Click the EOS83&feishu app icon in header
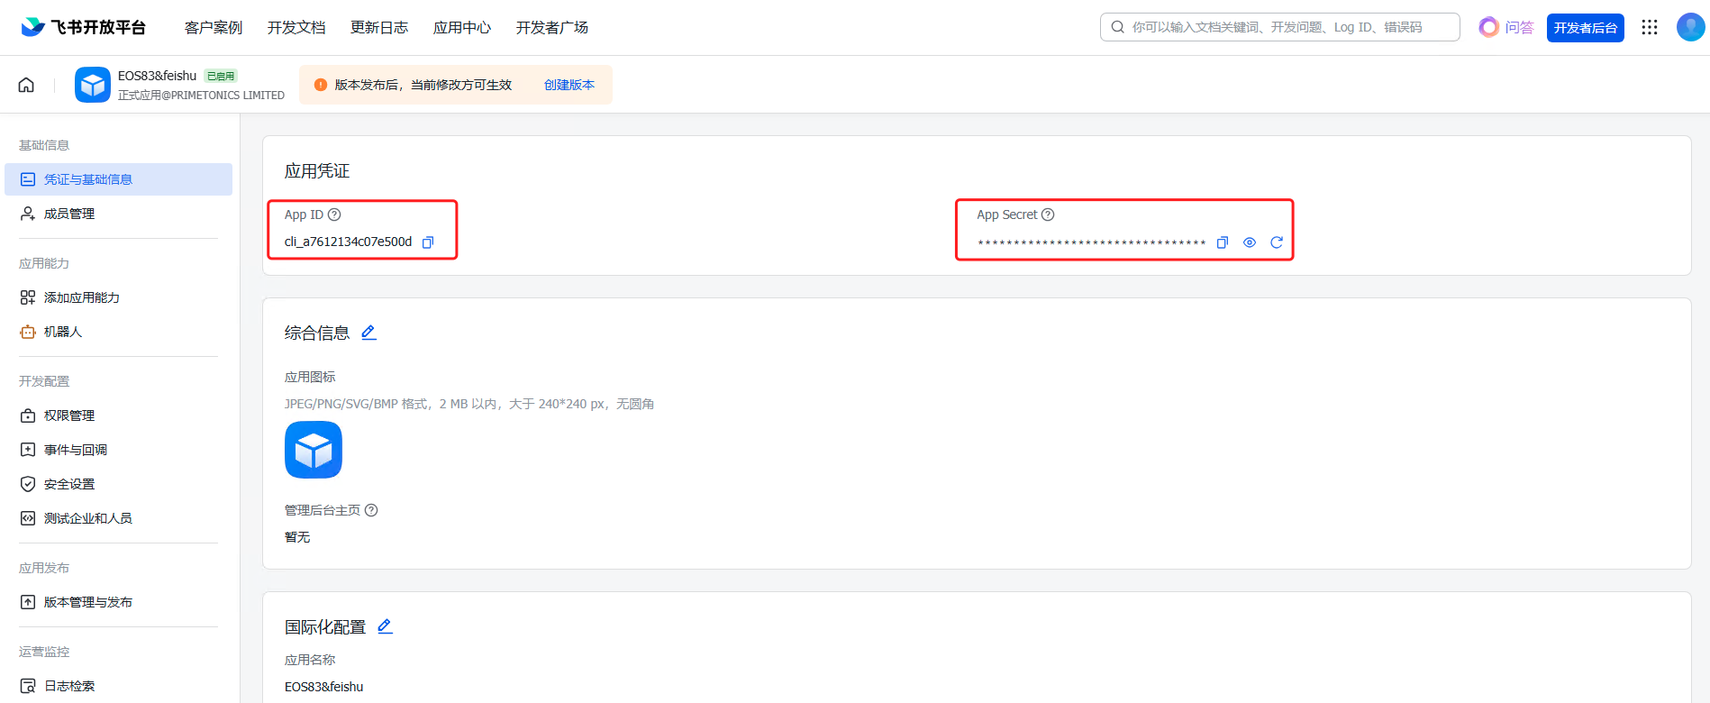 93,85
